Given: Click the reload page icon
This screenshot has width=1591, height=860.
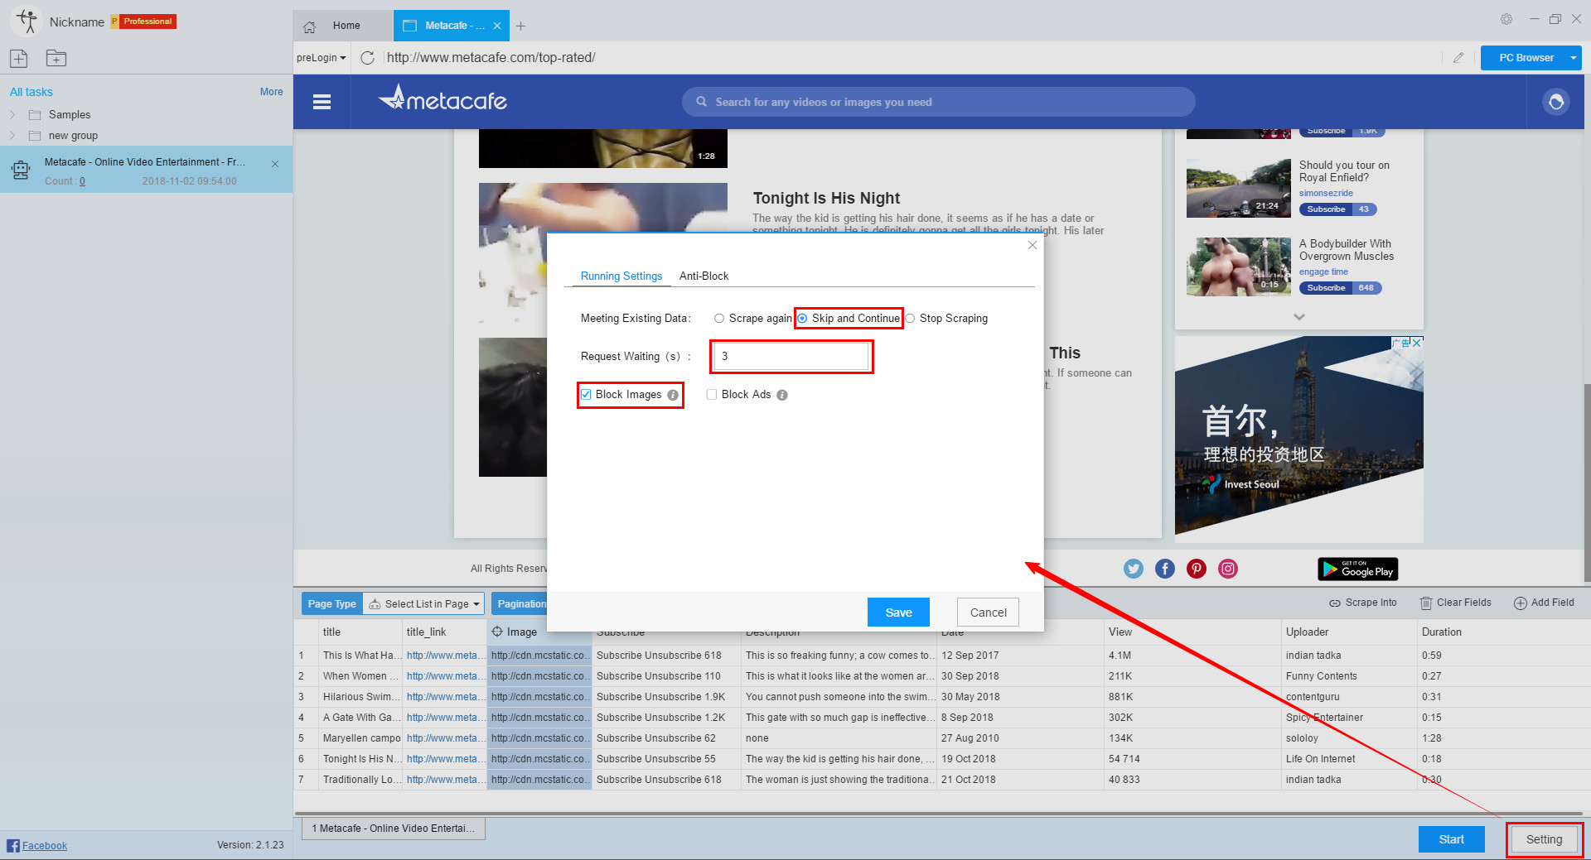Looking at the screenshot, I should pyautogui.click(x=368, y=58).
